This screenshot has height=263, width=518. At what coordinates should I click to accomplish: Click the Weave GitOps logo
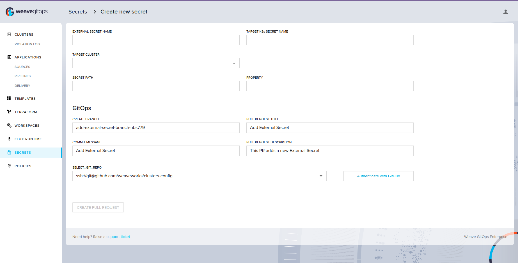tap(27, 12)
